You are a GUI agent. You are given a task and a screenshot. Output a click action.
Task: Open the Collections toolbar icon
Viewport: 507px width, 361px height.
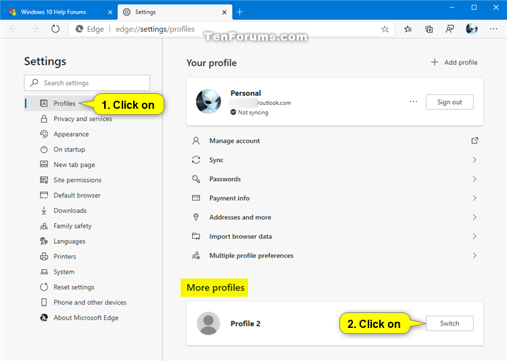click(x=429, y=29)
